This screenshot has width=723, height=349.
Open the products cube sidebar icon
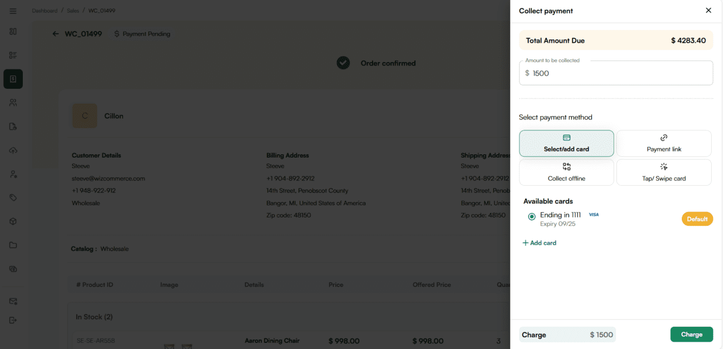13,221
